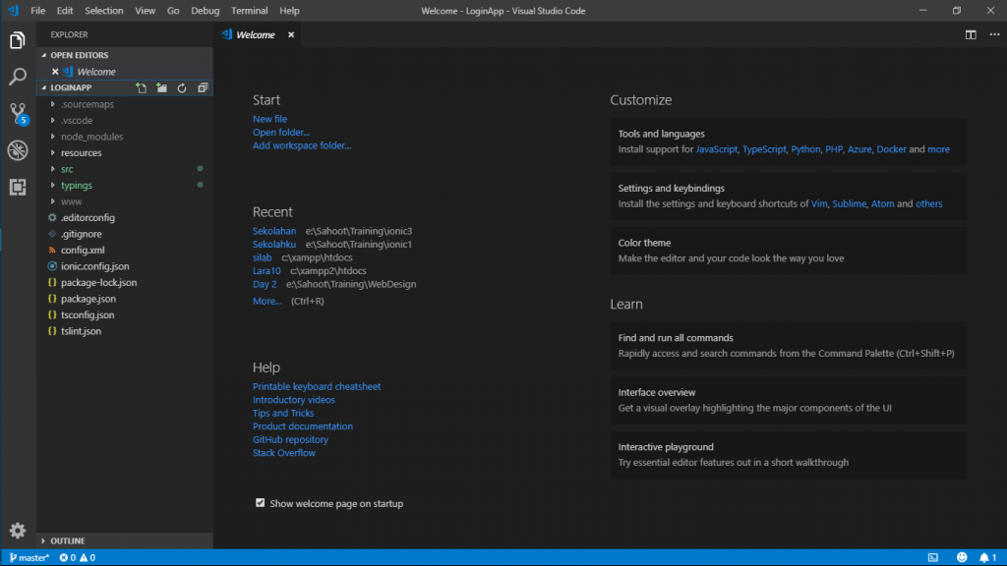
Task: Expand the OUTLINE section
Action: point(68,540)
